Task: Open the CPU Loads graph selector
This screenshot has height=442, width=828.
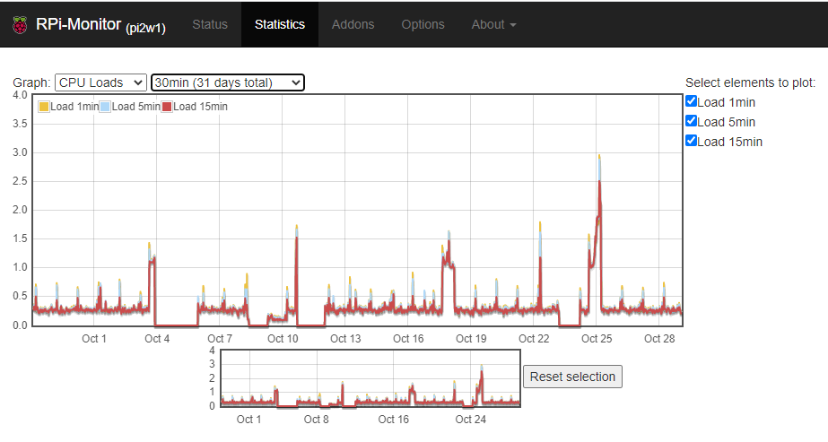Action: click(x=100, y=82)
